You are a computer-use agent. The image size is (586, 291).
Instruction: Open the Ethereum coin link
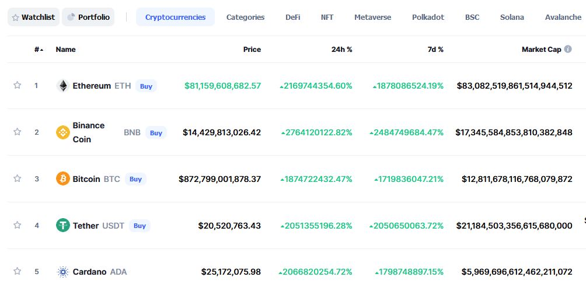[x=92, y=86]
